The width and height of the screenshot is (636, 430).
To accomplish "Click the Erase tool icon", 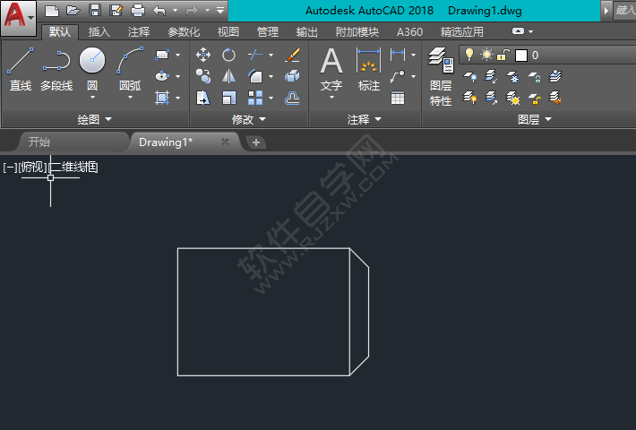I will (292, 55).
